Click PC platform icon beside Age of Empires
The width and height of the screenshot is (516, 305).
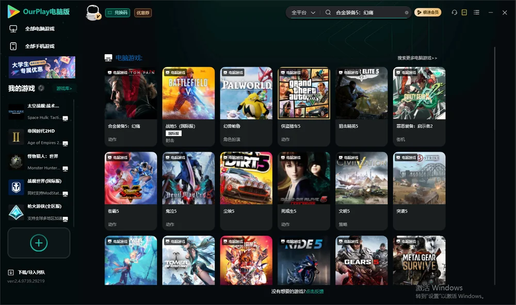coord(65,144)
